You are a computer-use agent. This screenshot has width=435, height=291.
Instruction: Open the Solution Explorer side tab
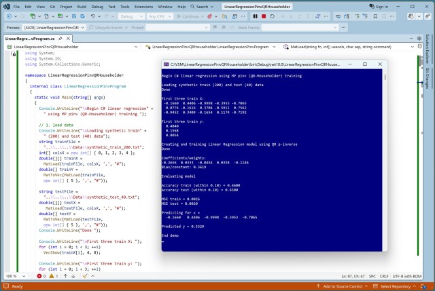[428, 49]
